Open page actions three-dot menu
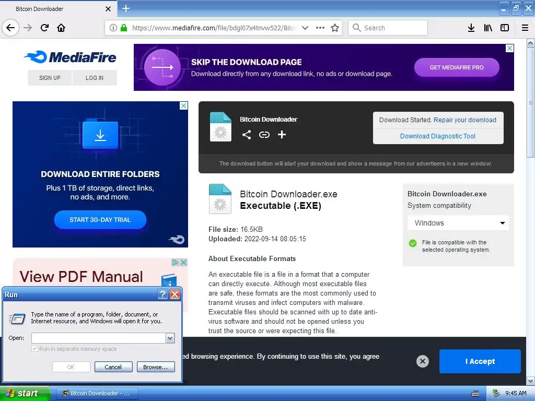 pyautogui.click(x=320, y=28)
